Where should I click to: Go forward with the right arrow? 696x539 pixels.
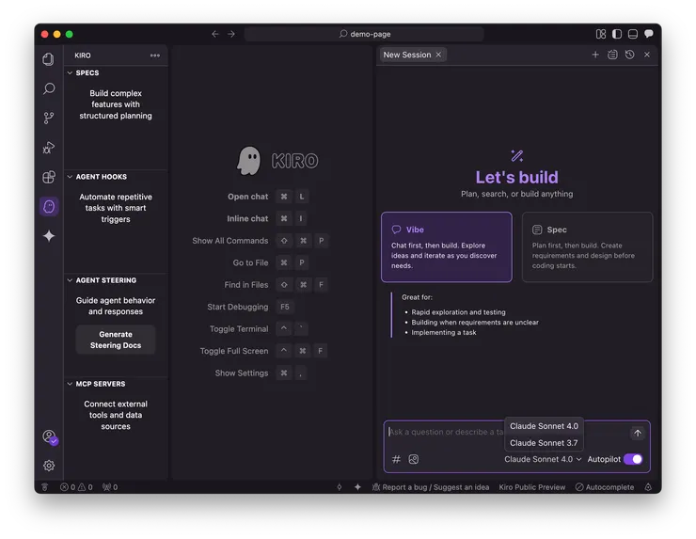(231, 34)
